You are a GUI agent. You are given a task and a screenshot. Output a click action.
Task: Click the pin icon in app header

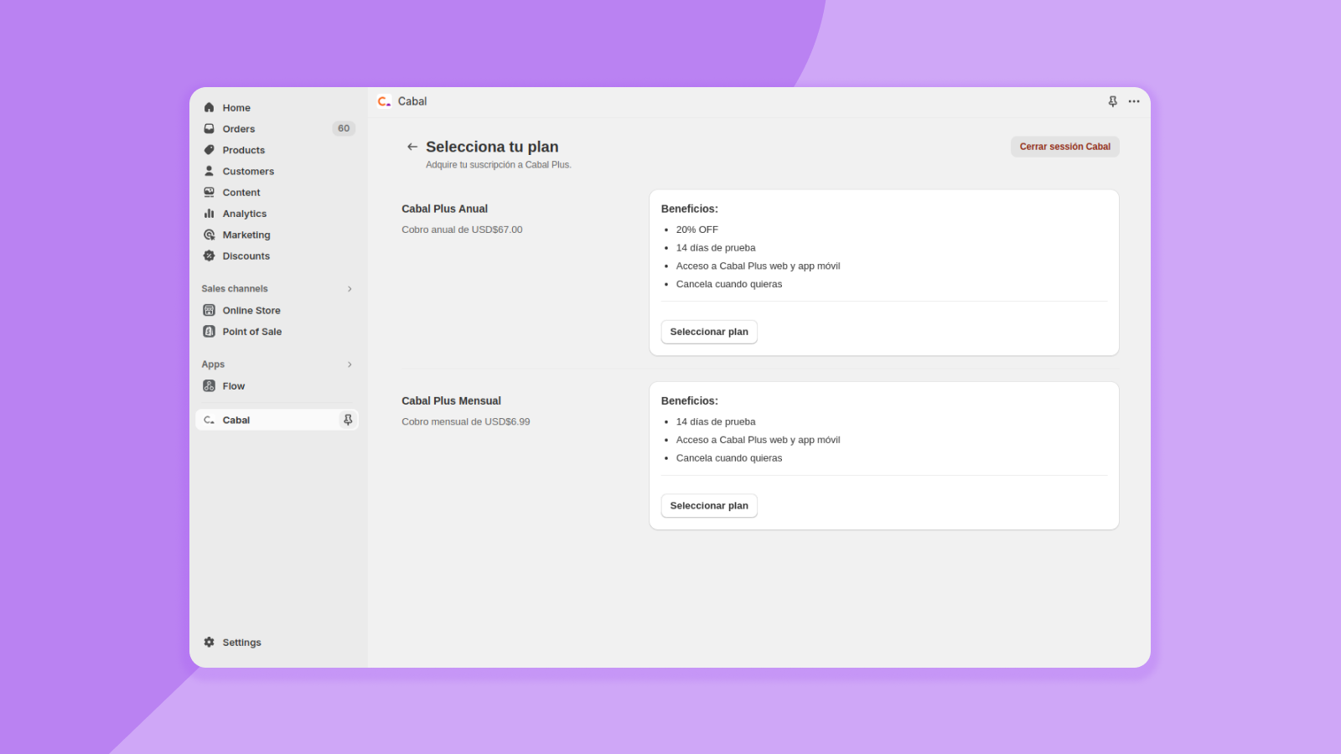pos(1113,101)
